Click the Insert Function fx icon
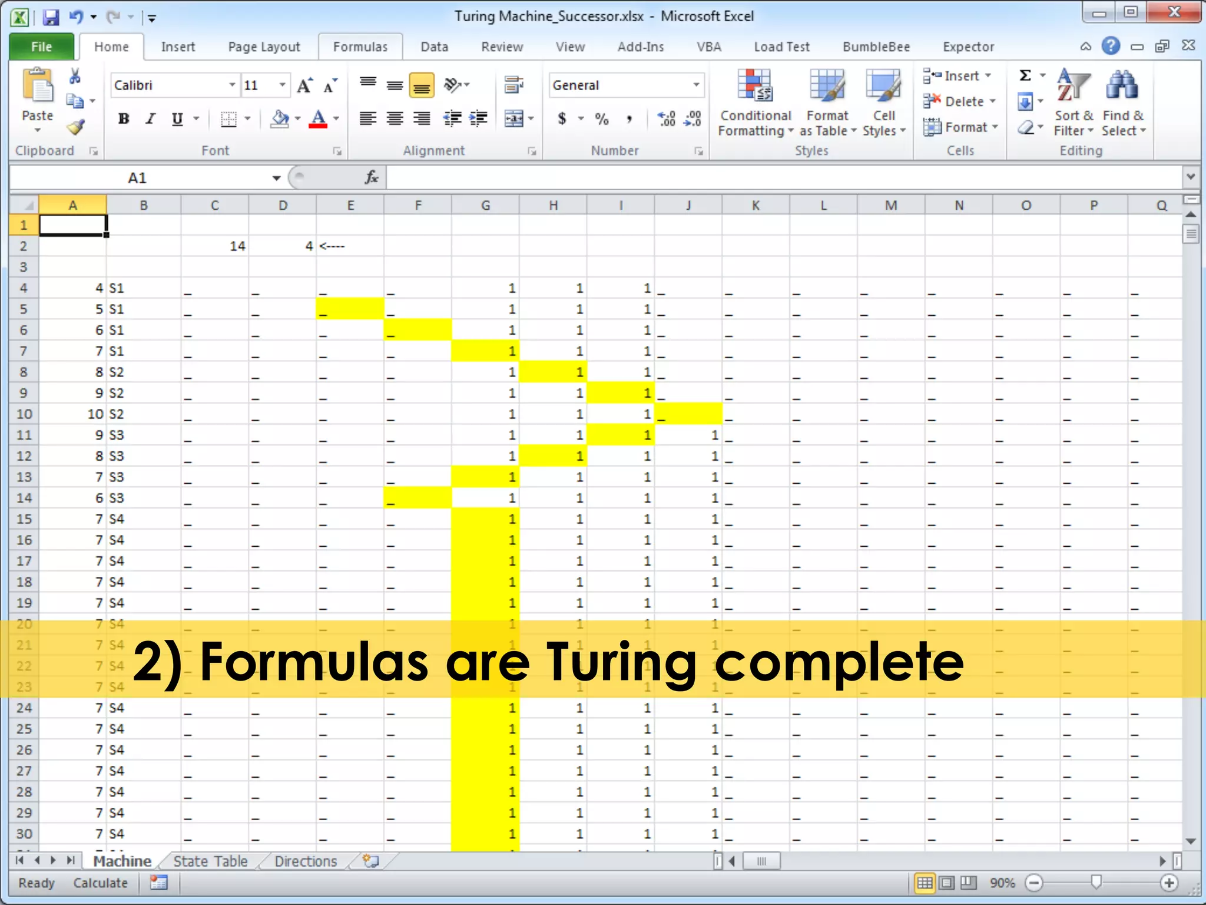The height and width of the screenshot is (905, 1206). [372, 177]
